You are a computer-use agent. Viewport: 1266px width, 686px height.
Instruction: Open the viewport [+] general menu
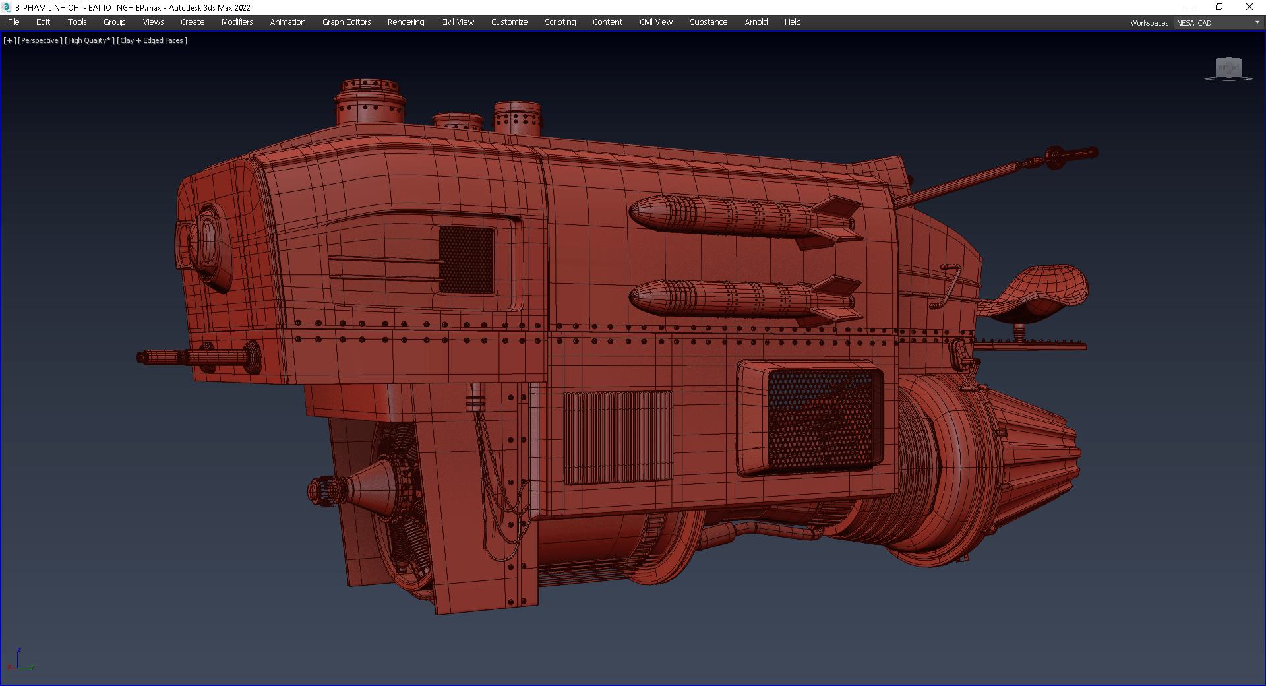9,40
